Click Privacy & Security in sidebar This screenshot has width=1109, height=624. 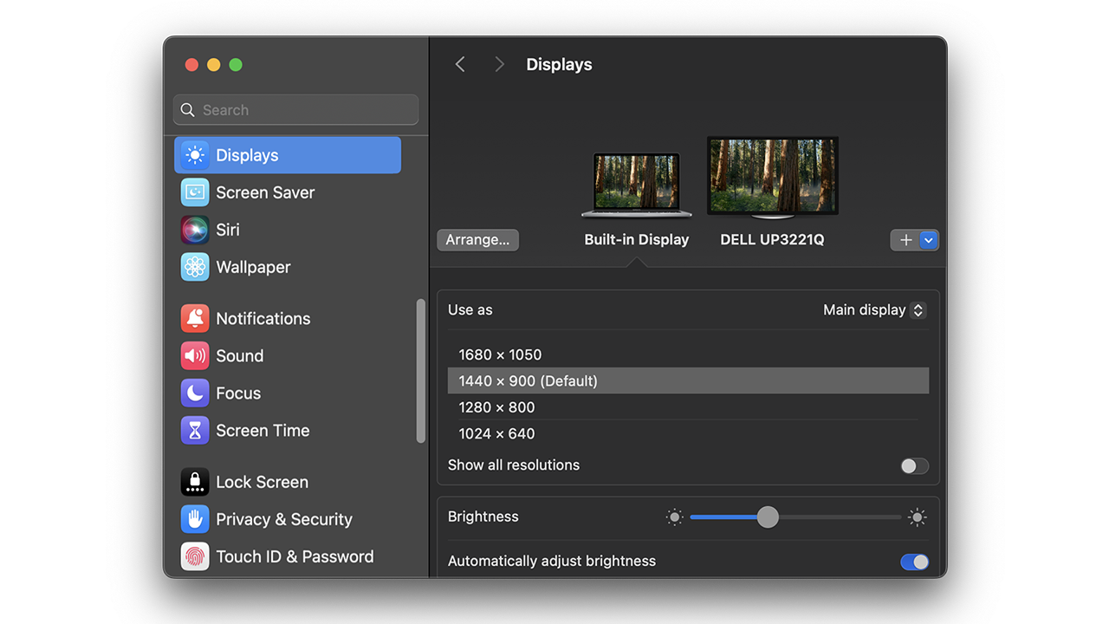pyautogui.click(x=195, y=519)
